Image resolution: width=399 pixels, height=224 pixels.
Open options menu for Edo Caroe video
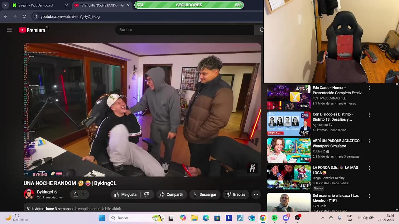pos(369,88)
